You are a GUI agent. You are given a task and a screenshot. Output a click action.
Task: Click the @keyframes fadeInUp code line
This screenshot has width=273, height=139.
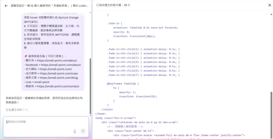(123, 84)
